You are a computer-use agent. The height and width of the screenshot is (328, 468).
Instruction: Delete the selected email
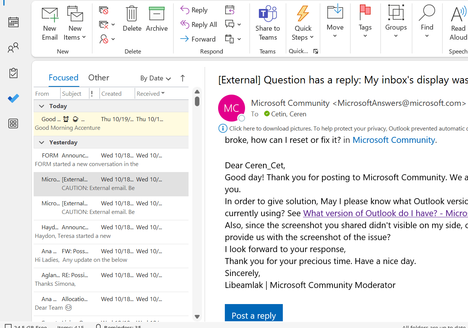pos(132,19)
